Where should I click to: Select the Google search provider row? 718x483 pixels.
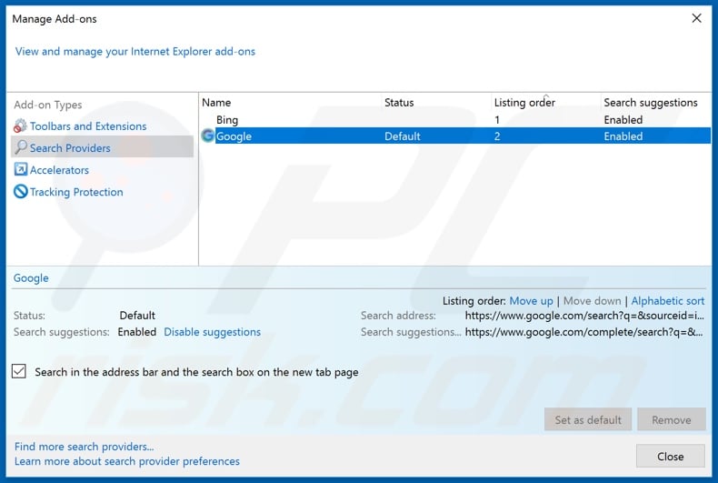[x=455, y=136]
